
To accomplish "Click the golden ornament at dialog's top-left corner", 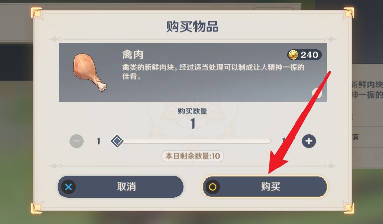I will click(36, 13).
